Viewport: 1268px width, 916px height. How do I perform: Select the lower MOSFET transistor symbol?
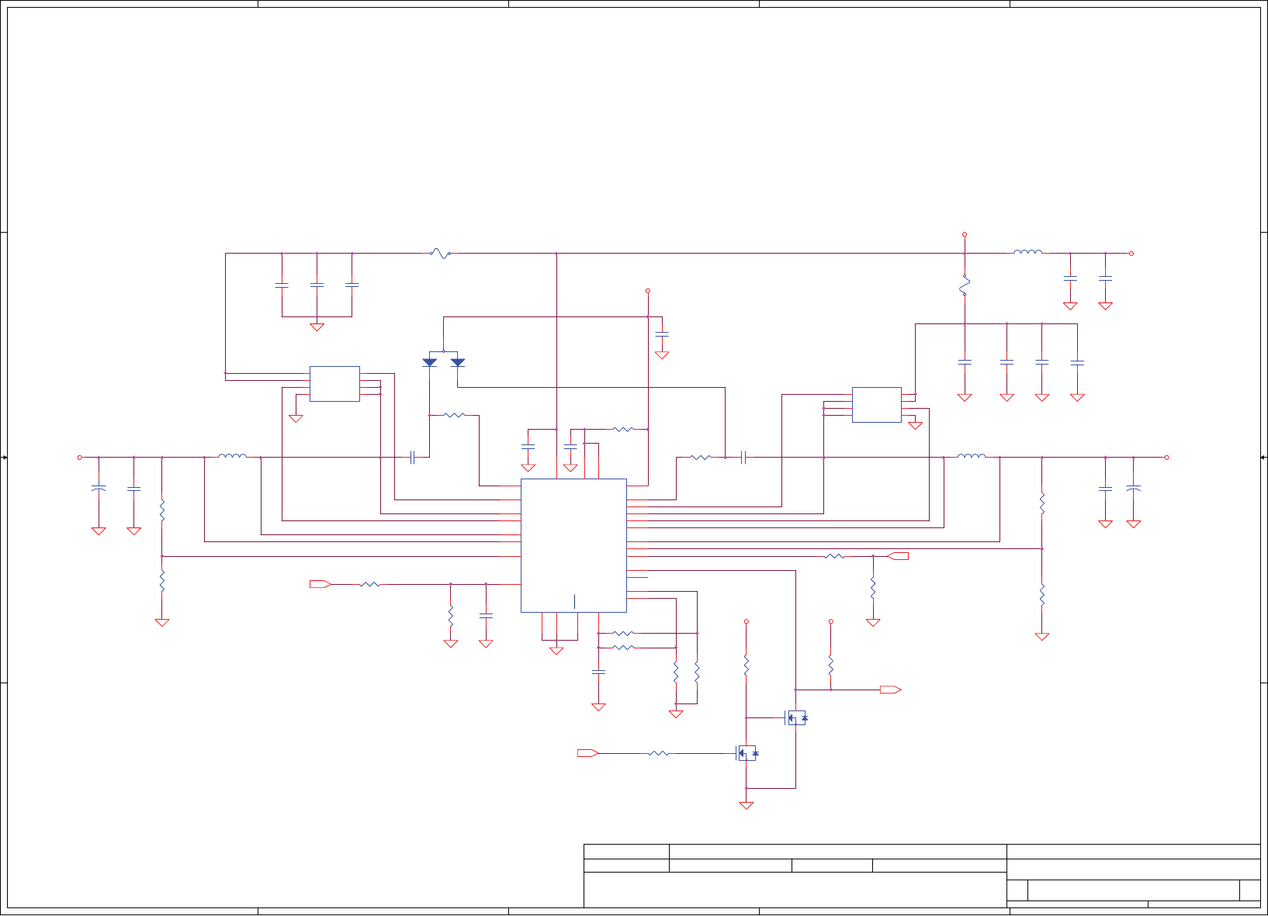747,753
